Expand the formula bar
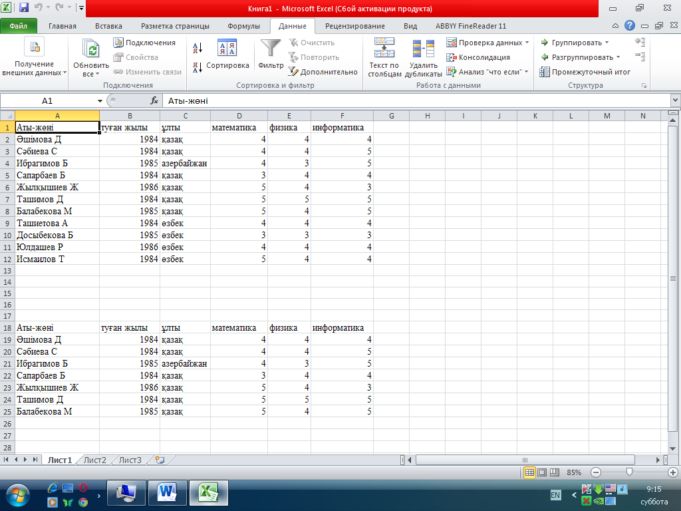This screenshot has height=511, width=681. point(676,100)
